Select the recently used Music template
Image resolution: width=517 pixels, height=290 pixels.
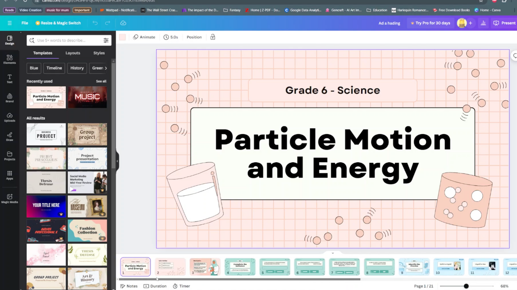[x=87, y=97]
